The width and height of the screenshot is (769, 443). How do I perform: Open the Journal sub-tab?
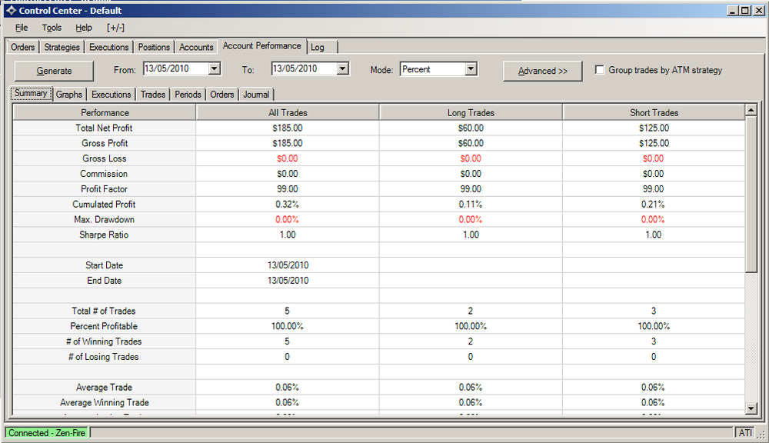[256, 94]
